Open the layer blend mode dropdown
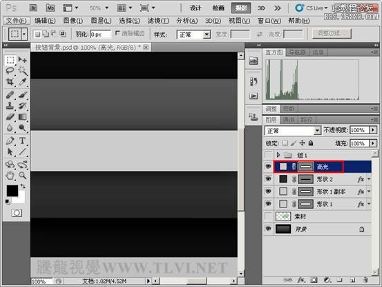 [x=293, y=131]
